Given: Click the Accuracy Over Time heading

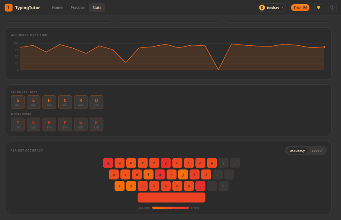Looking at the screenshot, I should (x=30, y=35).
